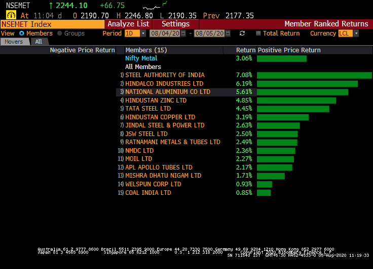Open the Period 1D dropdown

tap(143, 33)
